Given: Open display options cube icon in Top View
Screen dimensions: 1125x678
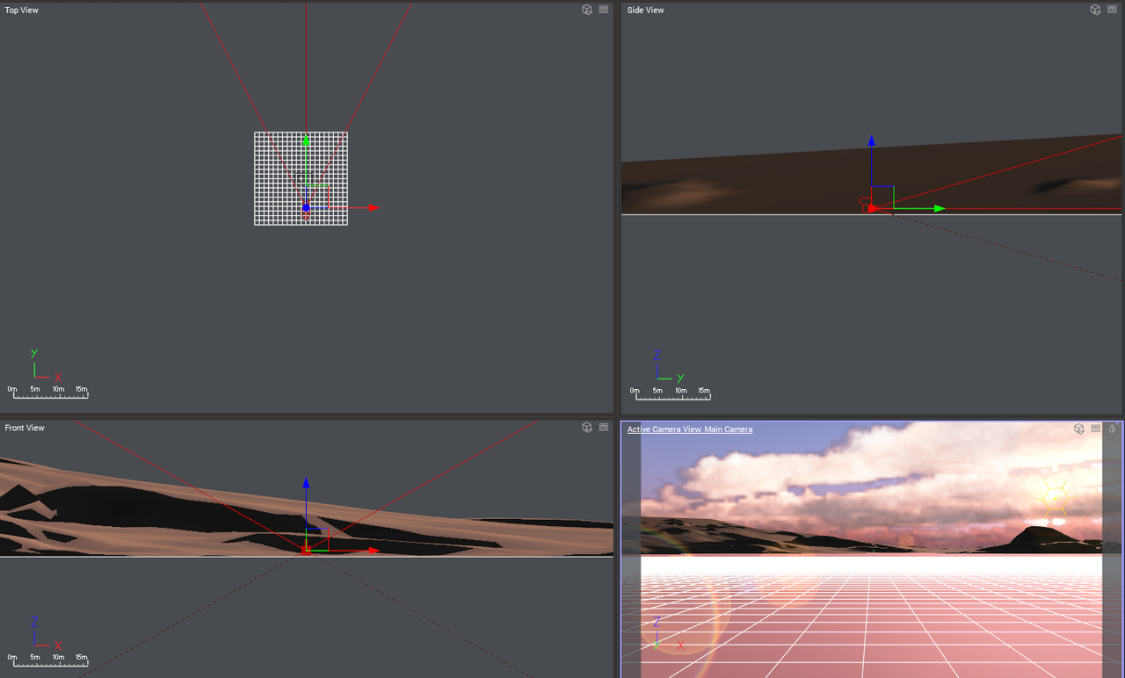Looking at the screenshot, I should 587,10.
